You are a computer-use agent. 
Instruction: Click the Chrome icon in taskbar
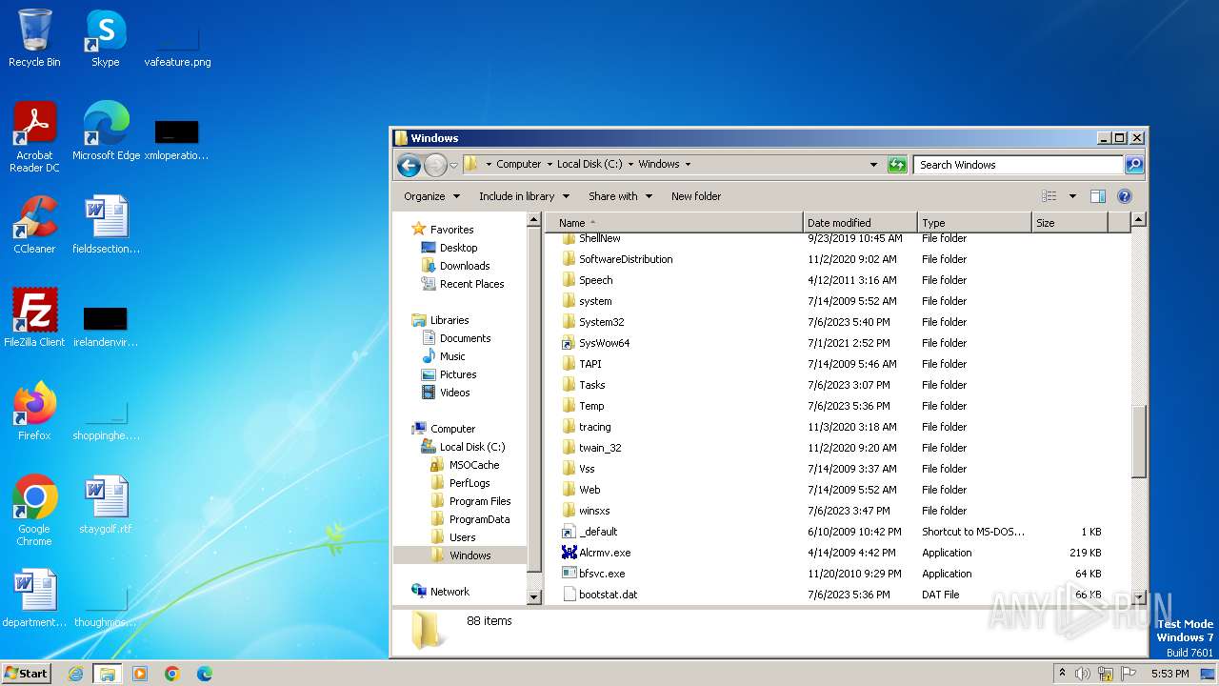coord(171,674)
